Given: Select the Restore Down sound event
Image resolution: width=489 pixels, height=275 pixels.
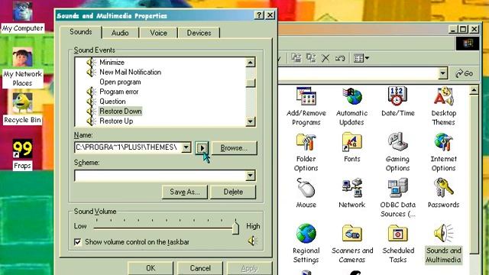Looking at the screenshot, I should pos(121,112).
